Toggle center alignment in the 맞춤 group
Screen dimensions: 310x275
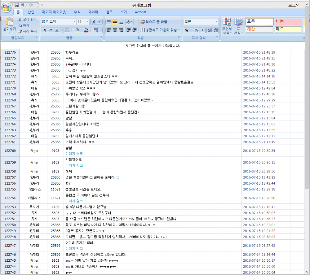(114, 29)
